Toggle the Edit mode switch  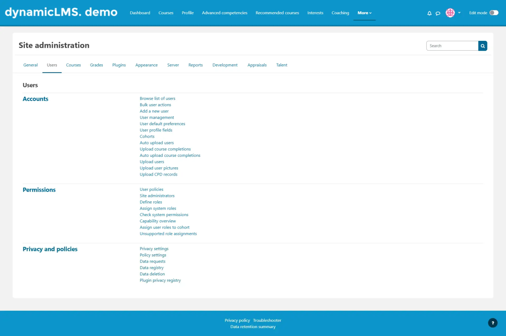pyautogui.click(x=494, y=13)
